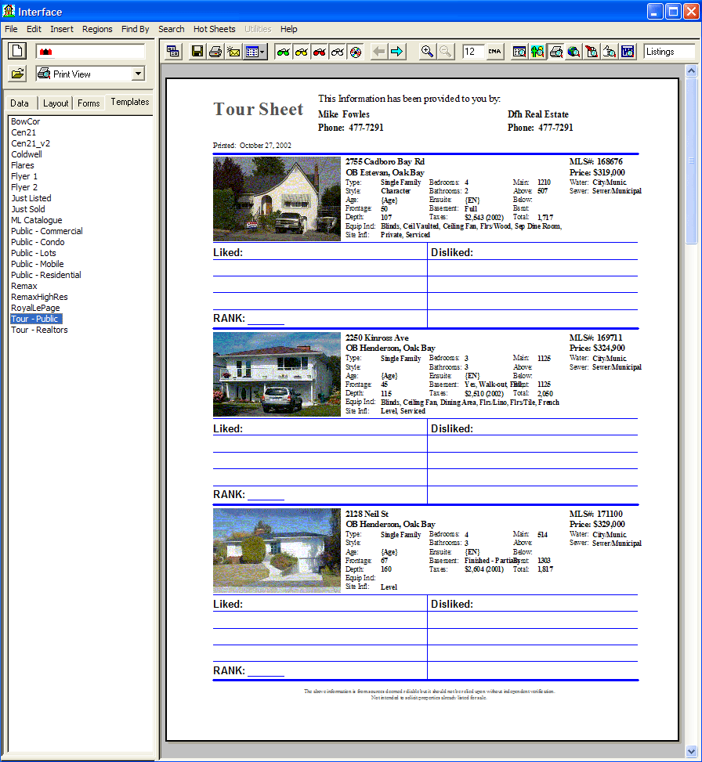Select the Templates tab
This screenshot has width=702, height=762.
click(x=130, y=102)
